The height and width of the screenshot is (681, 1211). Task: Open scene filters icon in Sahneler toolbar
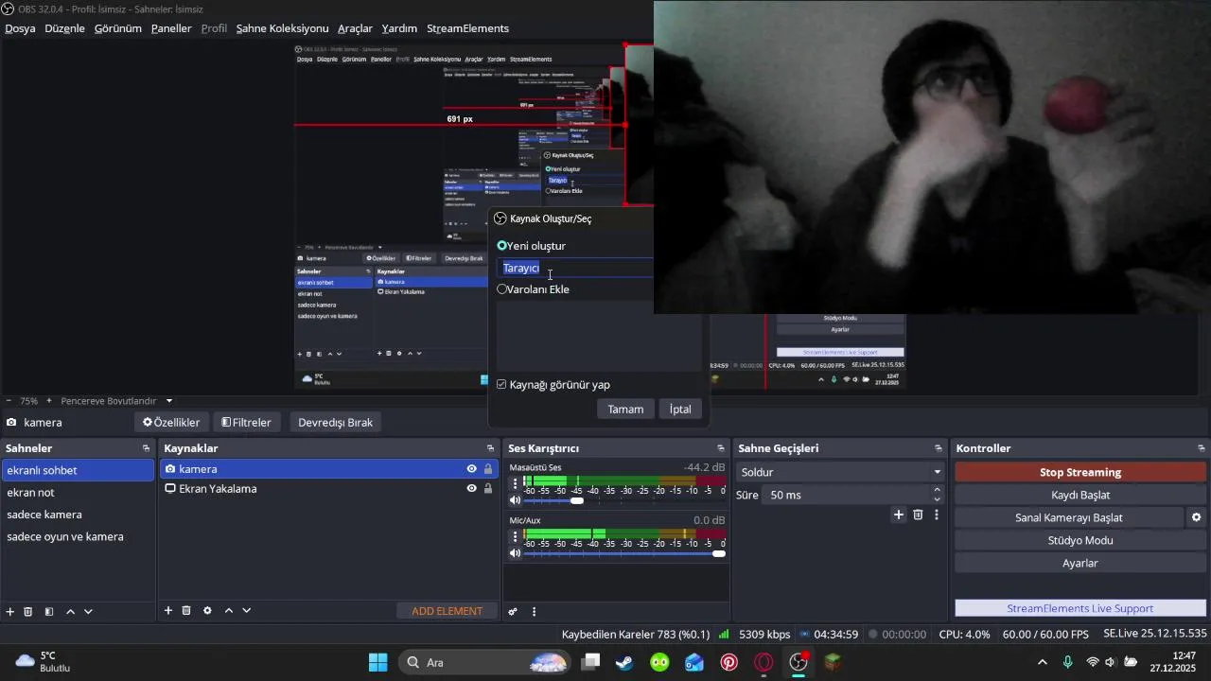pos(49,612)
